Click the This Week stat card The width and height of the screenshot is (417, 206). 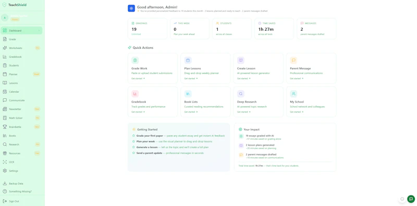(x=190, y=29)
